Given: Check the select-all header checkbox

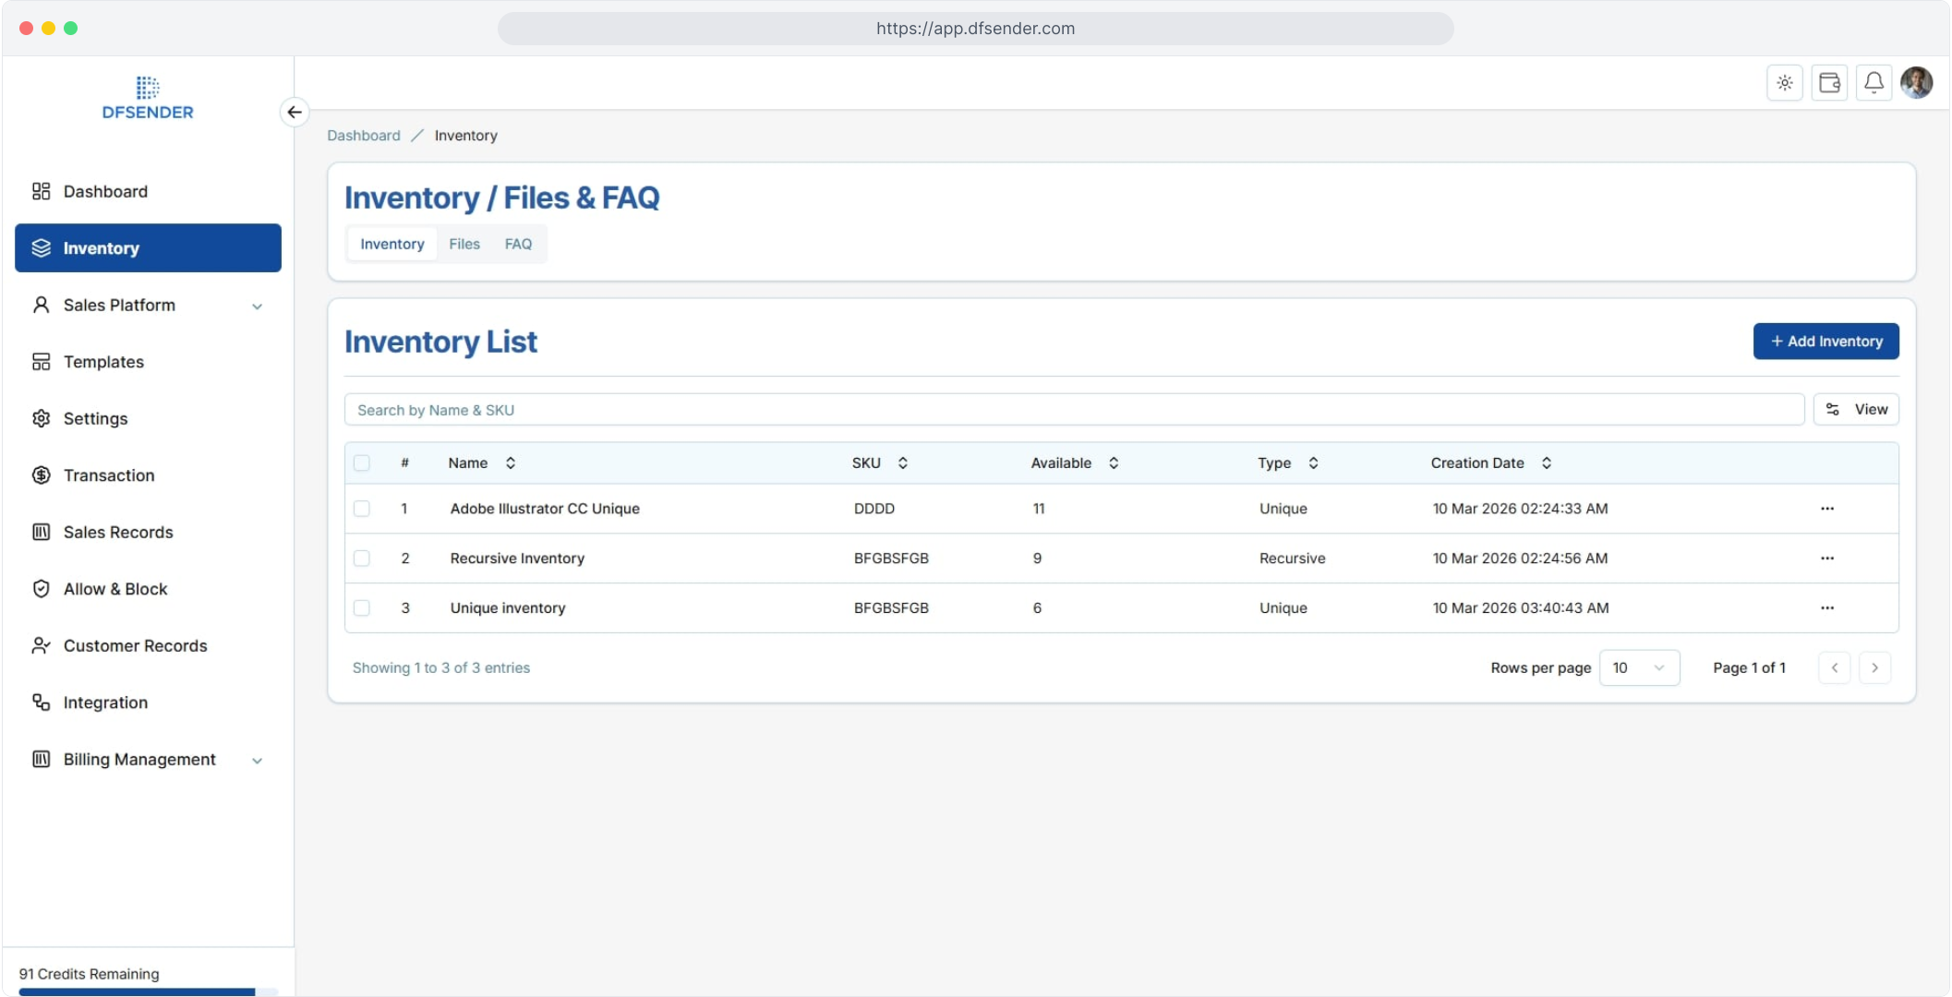Looking at the screenshot, I should pyautogui.click(x=362, y=463).
